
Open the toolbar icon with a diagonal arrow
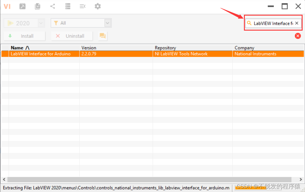click(x=22, y=6)
